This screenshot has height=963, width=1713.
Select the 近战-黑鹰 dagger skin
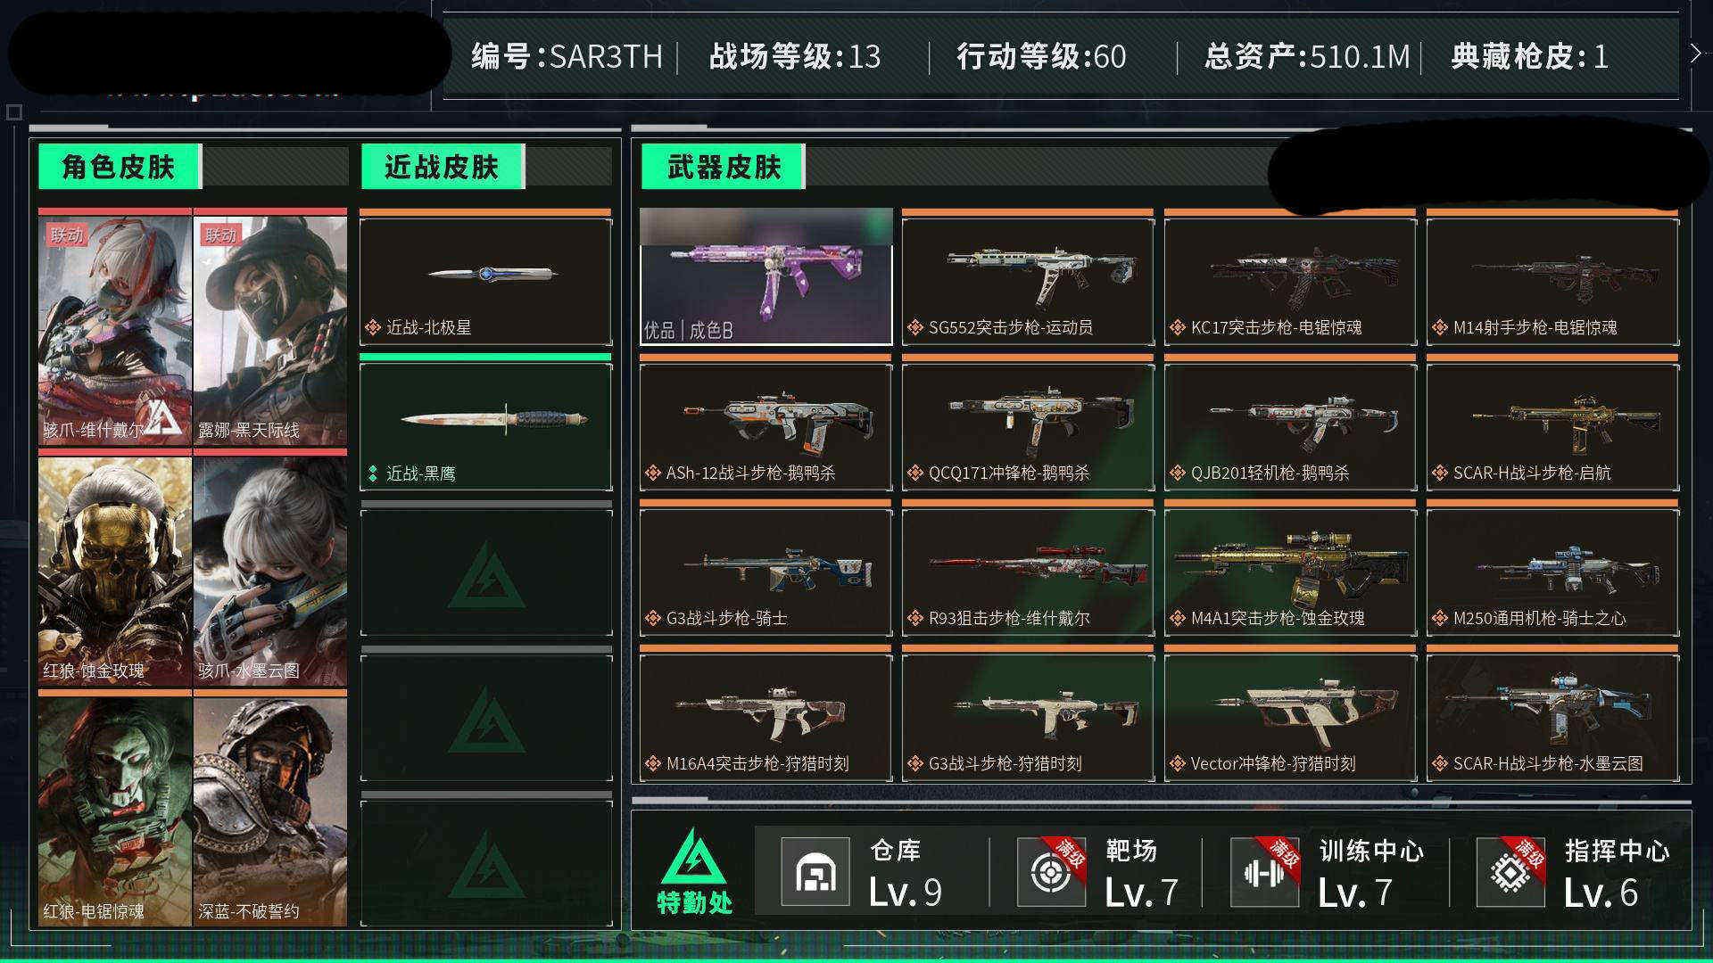click(486, 423)
